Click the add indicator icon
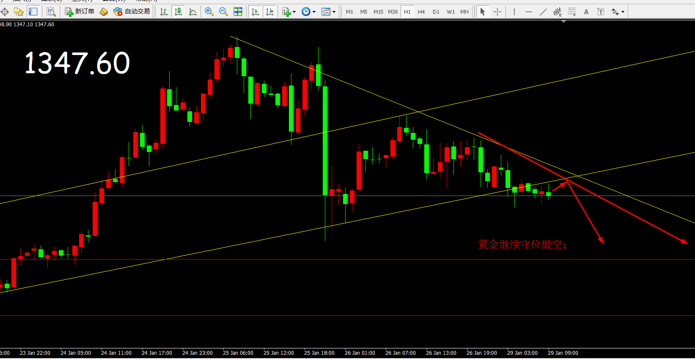The height and width of the screenshot is (359, 695). (287, 12)
